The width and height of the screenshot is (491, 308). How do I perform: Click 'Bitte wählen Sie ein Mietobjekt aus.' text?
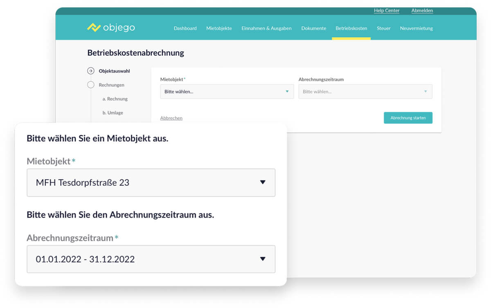coord(97,138)
